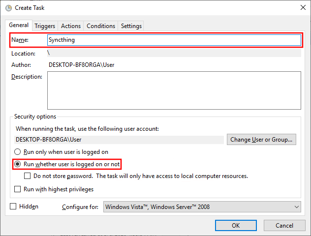Screen dimensions: 311x236
Task: Click the Location field value
Action: (x=173, y=53)
